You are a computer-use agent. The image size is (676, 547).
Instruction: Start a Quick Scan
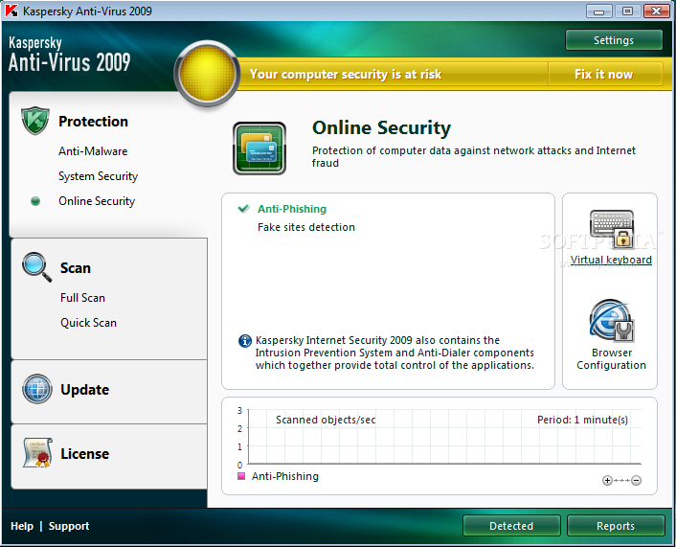click(88, 323)
